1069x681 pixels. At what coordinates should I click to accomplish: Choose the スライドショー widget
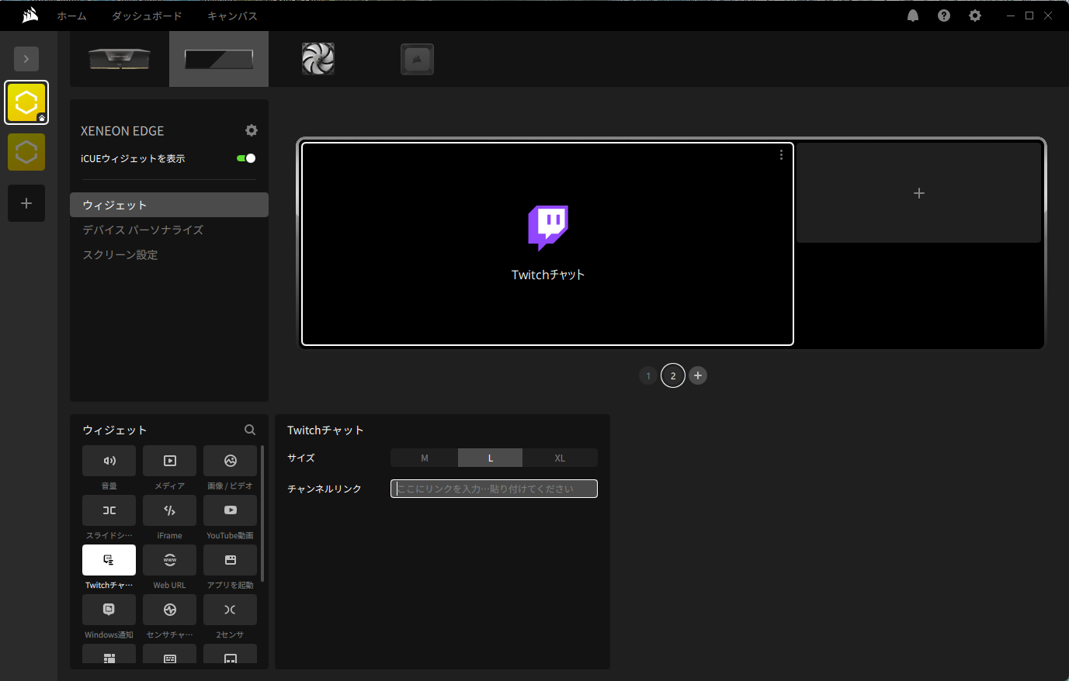(109, 510)
